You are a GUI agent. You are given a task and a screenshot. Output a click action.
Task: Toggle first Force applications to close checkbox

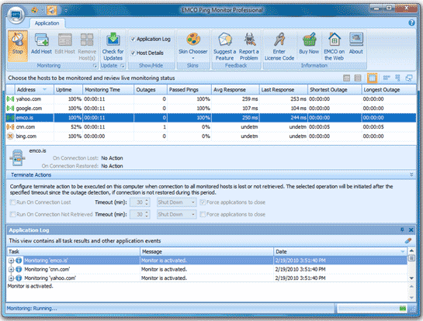click(x=203, y=202)
